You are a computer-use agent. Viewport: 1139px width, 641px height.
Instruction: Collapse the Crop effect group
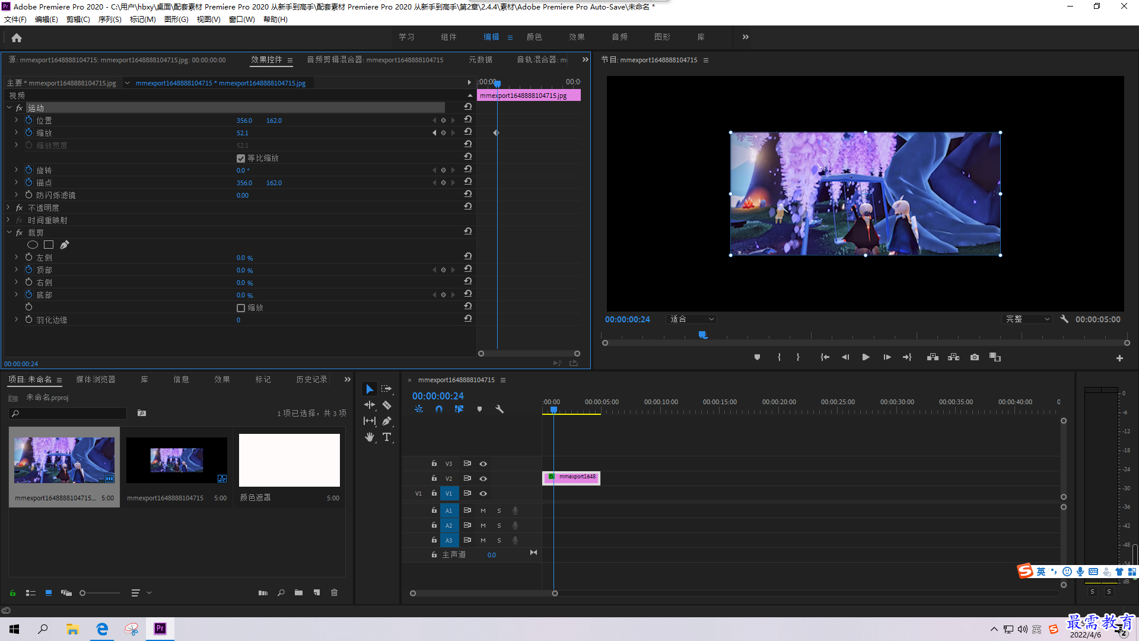click(x=9, y=232)
